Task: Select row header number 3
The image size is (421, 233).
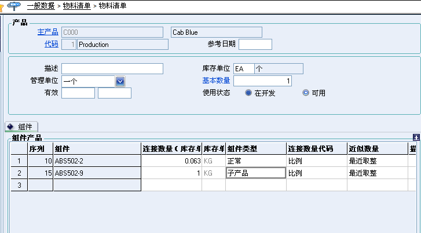Action: pos(18,185)
